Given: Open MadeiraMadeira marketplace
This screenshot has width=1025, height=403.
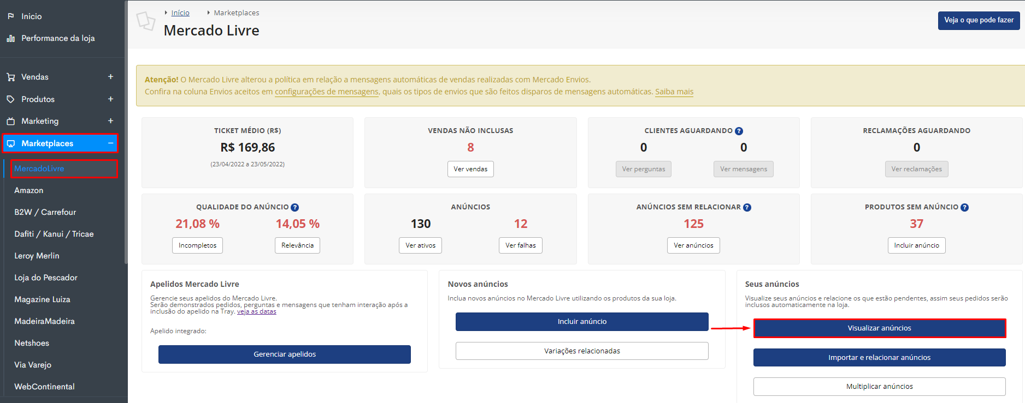Looking at the screenshot, I should (44, 321).
